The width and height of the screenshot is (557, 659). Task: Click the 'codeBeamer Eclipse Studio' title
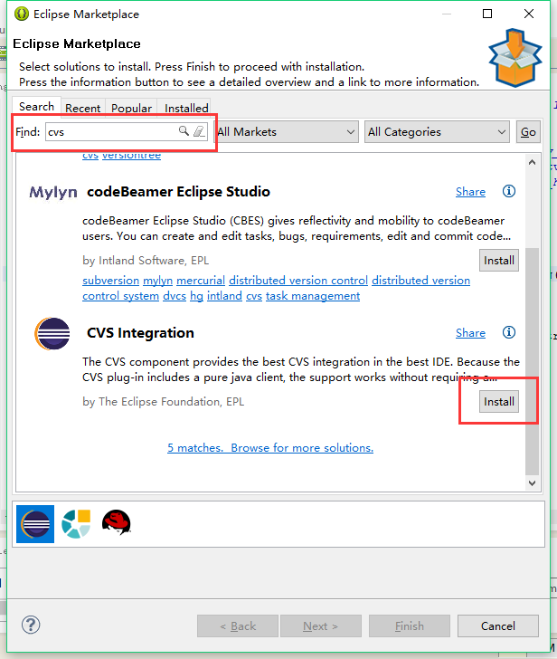178,192
